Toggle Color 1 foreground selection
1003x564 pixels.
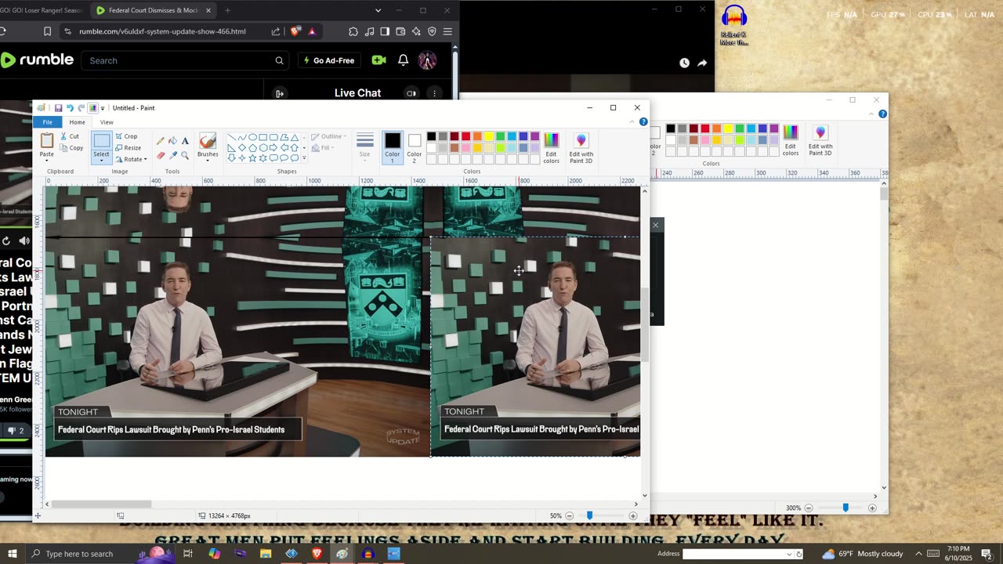tap(393, 146)
